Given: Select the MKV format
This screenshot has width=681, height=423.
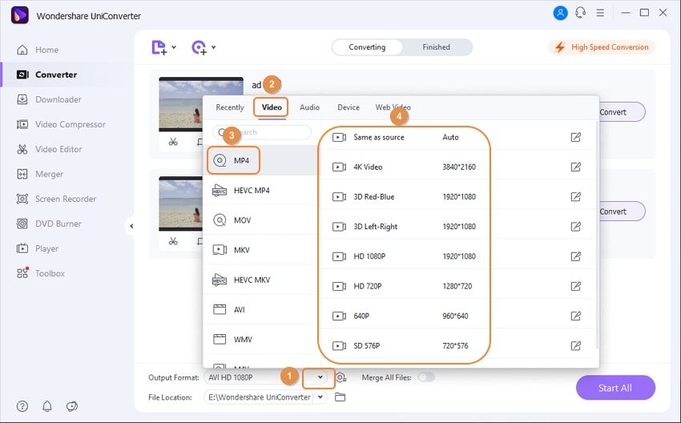Looking at the screenshot, I should pyautogui.click(x=262, y=250).
